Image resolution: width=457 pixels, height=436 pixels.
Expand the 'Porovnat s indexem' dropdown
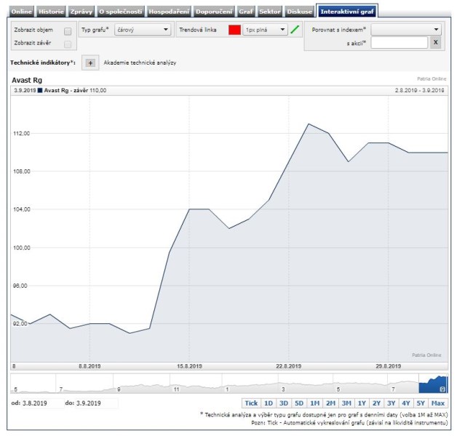[406, 30]
